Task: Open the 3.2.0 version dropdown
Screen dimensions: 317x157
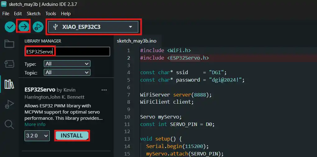Action: coord(37,136)
